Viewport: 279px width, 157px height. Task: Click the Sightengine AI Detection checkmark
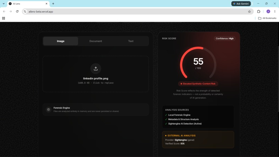click(x=166, y=124)
